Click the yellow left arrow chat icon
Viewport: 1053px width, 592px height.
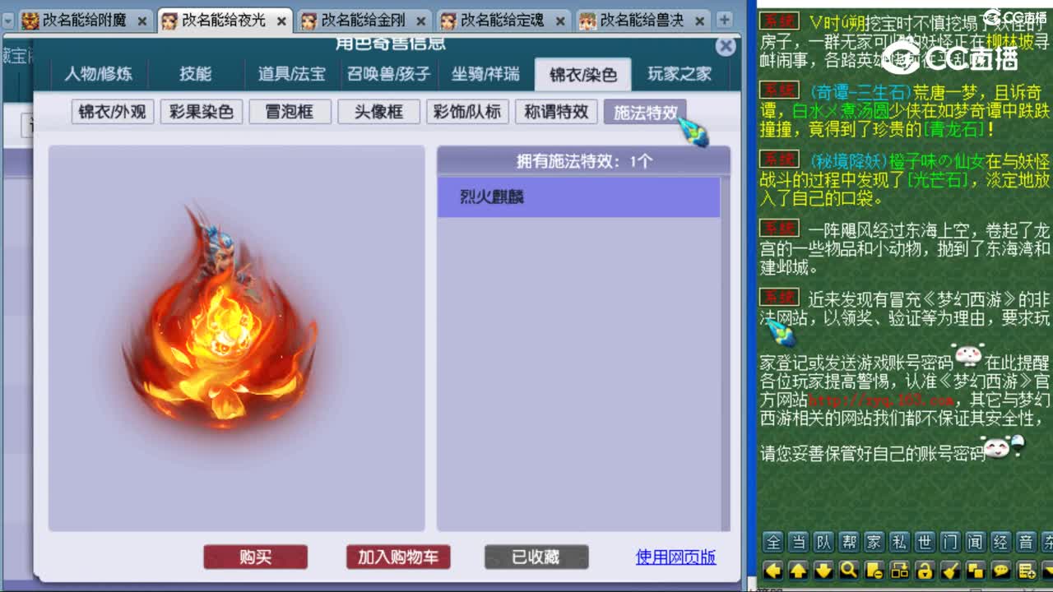pyautogui.click(x=772, y=570)
